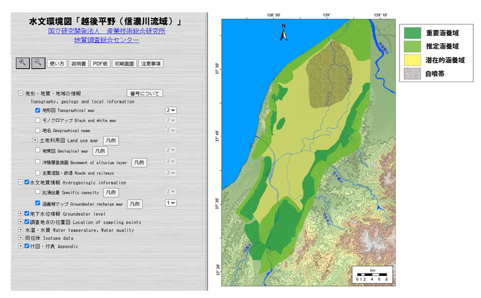481x298 pixels.
Task: Open モノクロマップ layer order dropdown
Action: tap(171, 120)
